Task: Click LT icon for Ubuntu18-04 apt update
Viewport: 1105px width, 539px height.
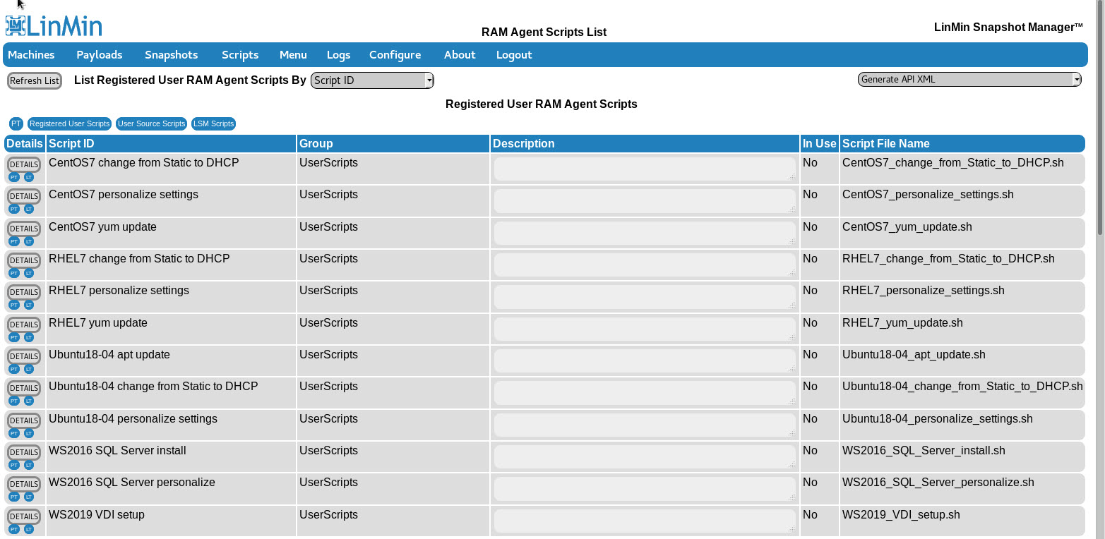Action: pyautogui.click(x=29, y=369)
